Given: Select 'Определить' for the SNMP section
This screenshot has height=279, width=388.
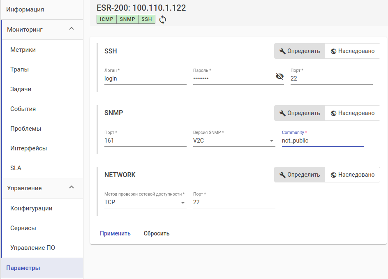Looking at the screenshot, I should [x=300, y=113].
